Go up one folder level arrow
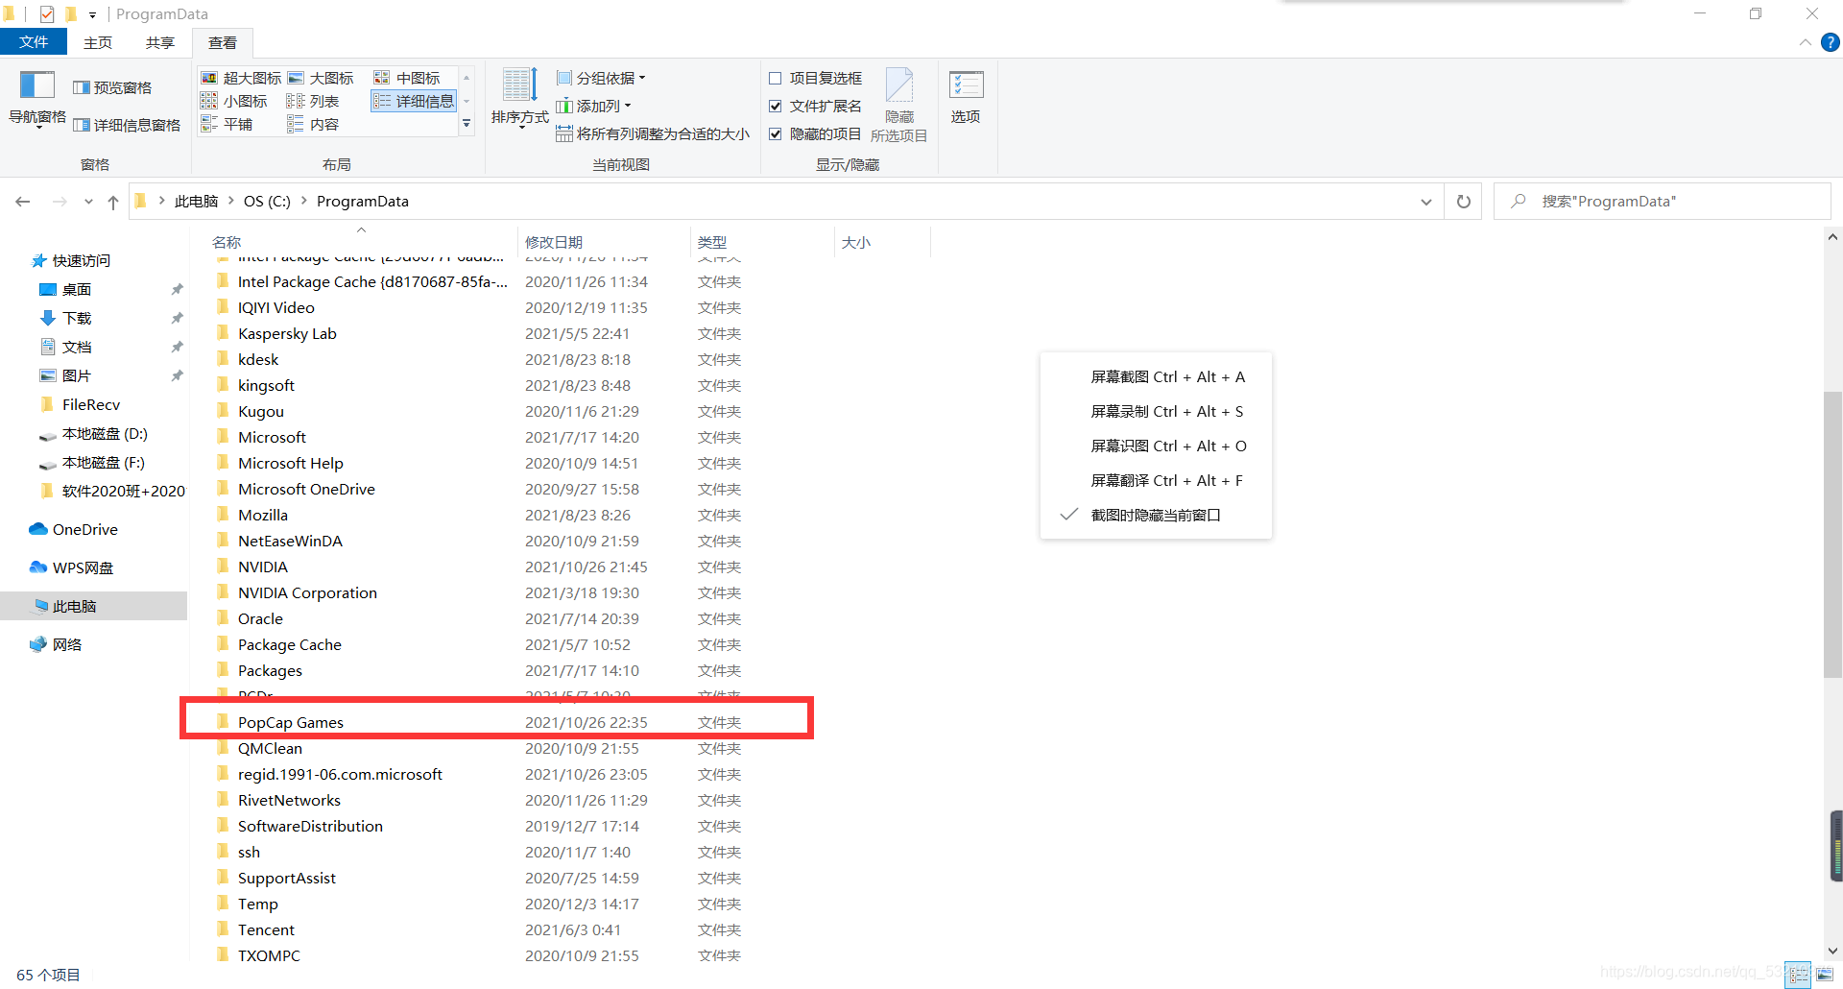The image size is (1843, 989). 113,201
